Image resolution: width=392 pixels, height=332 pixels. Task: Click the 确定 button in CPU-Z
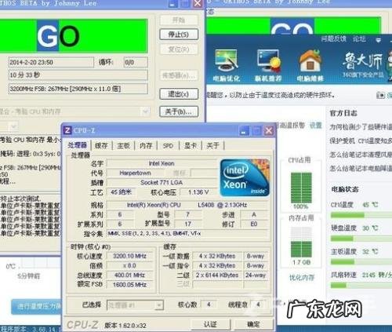pyautogui.click(x=253, y=324)
